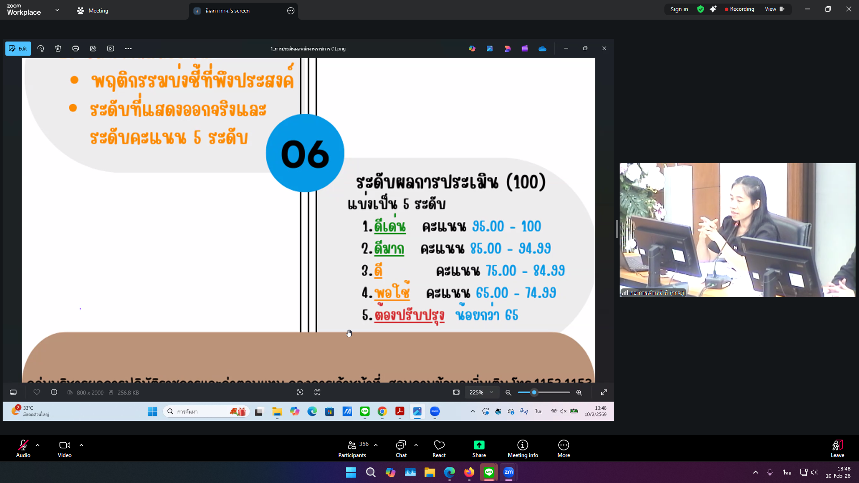The image size is (859, 483).
Task: Select the Rotate icon in the Photos toolbar
Action: [40, 48]
